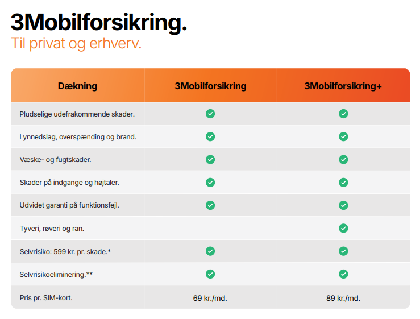Click 3Mobilforsikring checkmark for Lynnedslag, overspænding og brand
Screen dimensions: 420x319
click(x=210, y=136)
